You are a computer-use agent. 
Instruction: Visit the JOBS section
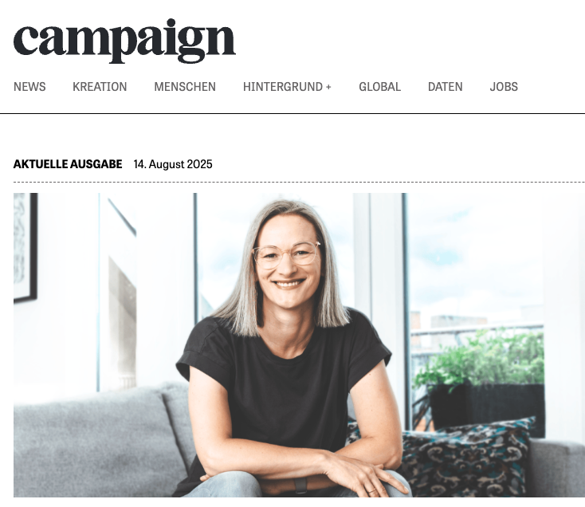[504, 87]
